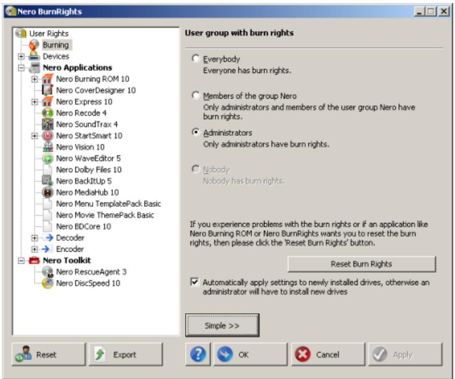
Task: Click the Nero StartSmart 10 power icon
Action: point(47,135)
